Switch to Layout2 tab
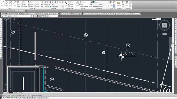Viewport: 177px width, 99px height. point(20,93)
